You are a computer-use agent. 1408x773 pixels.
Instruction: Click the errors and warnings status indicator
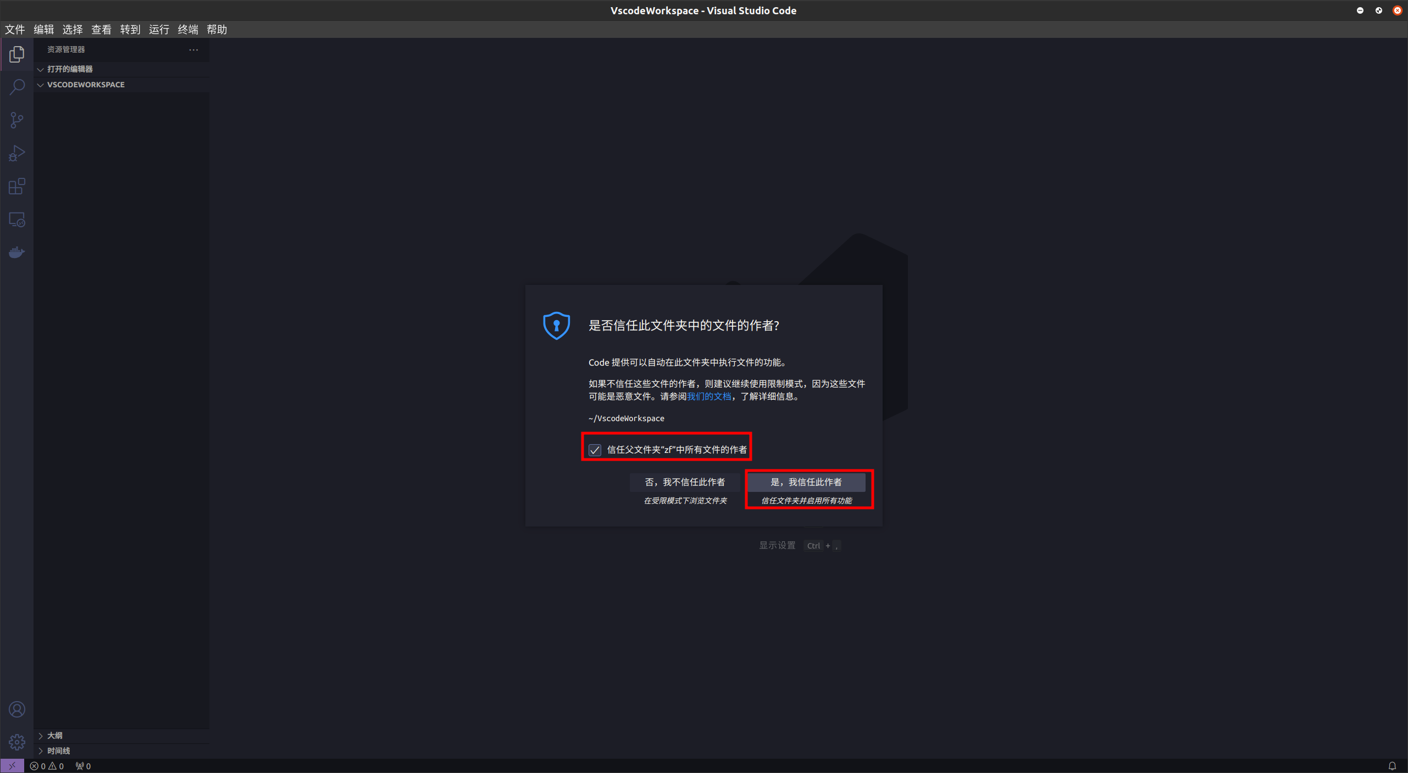point(47,765)
